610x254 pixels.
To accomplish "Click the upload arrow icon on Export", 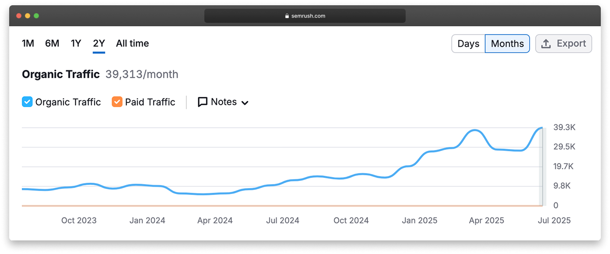I will pos(546,44).
